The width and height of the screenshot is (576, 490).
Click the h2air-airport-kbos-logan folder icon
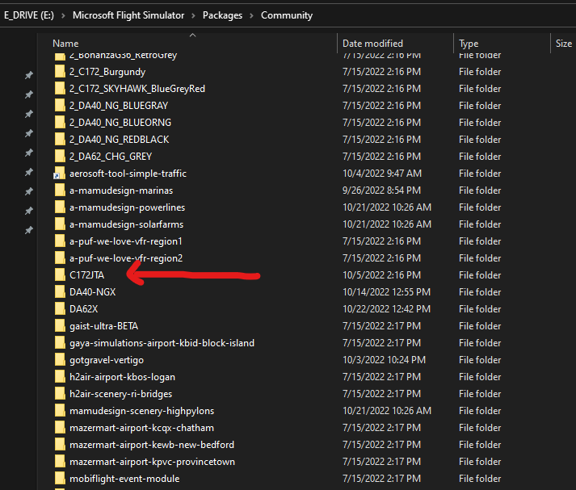60,377
